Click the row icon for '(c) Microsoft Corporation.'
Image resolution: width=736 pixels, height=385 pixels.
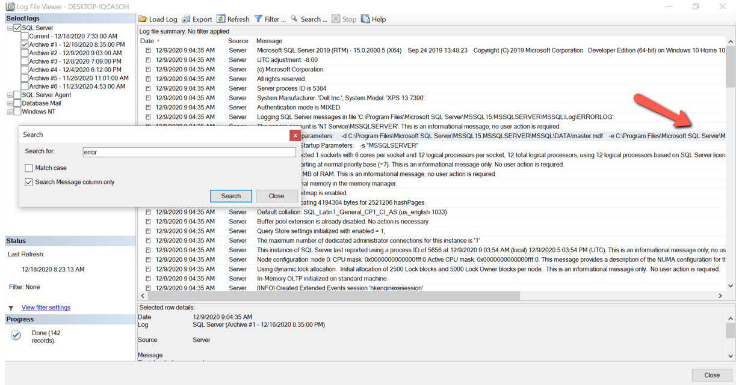pos(148,70)
